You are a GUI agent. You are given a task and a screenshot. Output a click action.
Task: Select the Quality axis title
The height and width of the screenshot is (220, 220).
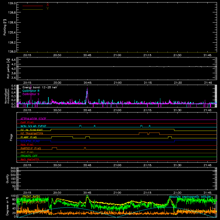click(7, 178)
